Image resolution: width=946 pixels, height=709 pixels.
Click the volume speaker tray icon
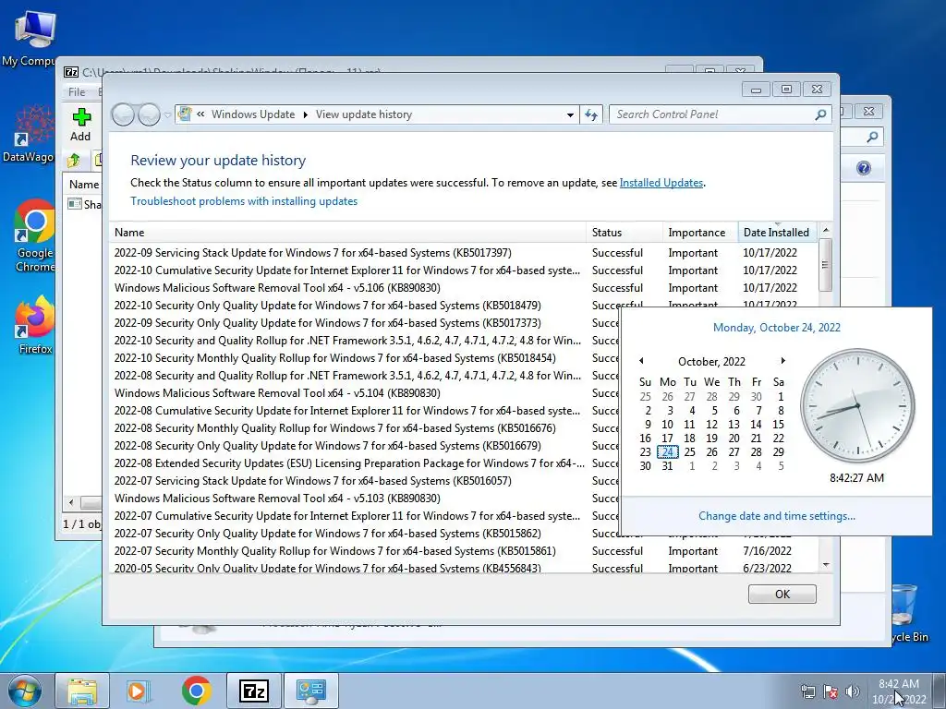(853, 691)
